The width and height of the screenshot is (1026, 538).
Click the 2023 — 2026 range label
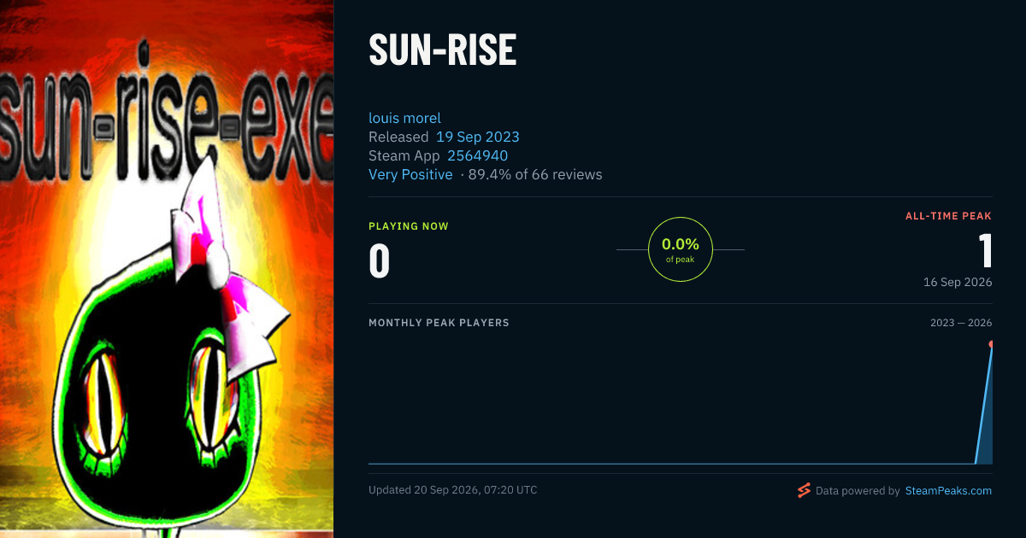click(961, 323)
